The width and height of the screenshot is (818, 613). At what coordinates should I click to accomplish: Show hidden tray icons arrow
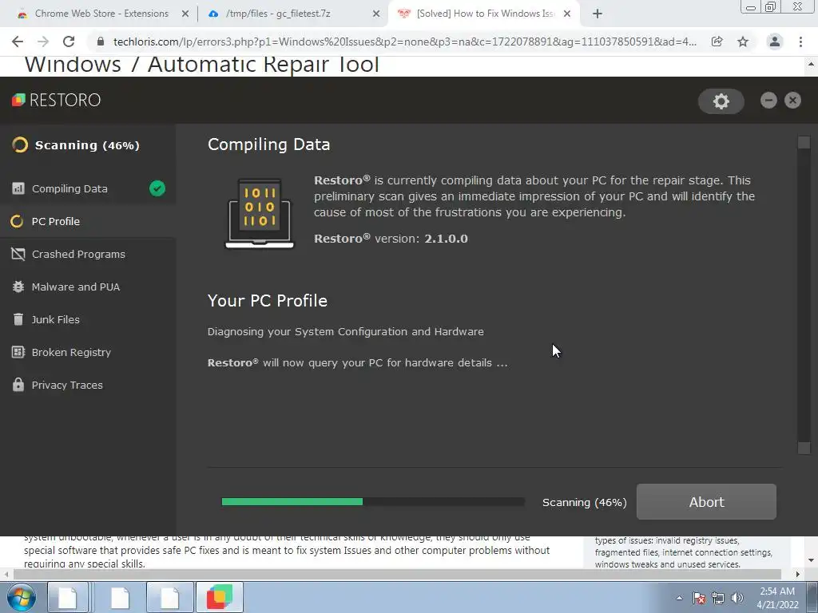coord(679,598)
